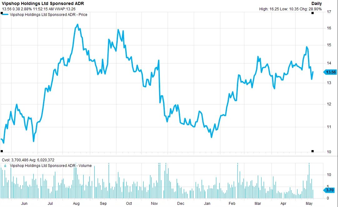Click the 'Jul' month axis label
The image size is (338, 207).
(x=50, y=204)
